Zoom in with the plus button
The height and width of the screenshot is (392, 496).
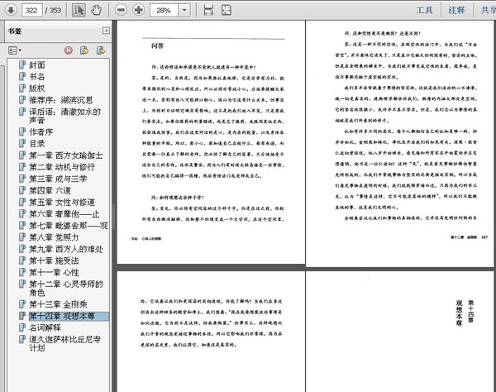click(138, 10)
